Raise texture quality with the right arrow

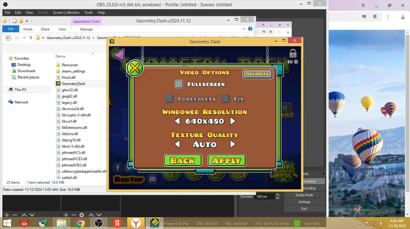(x=233, y=144)
